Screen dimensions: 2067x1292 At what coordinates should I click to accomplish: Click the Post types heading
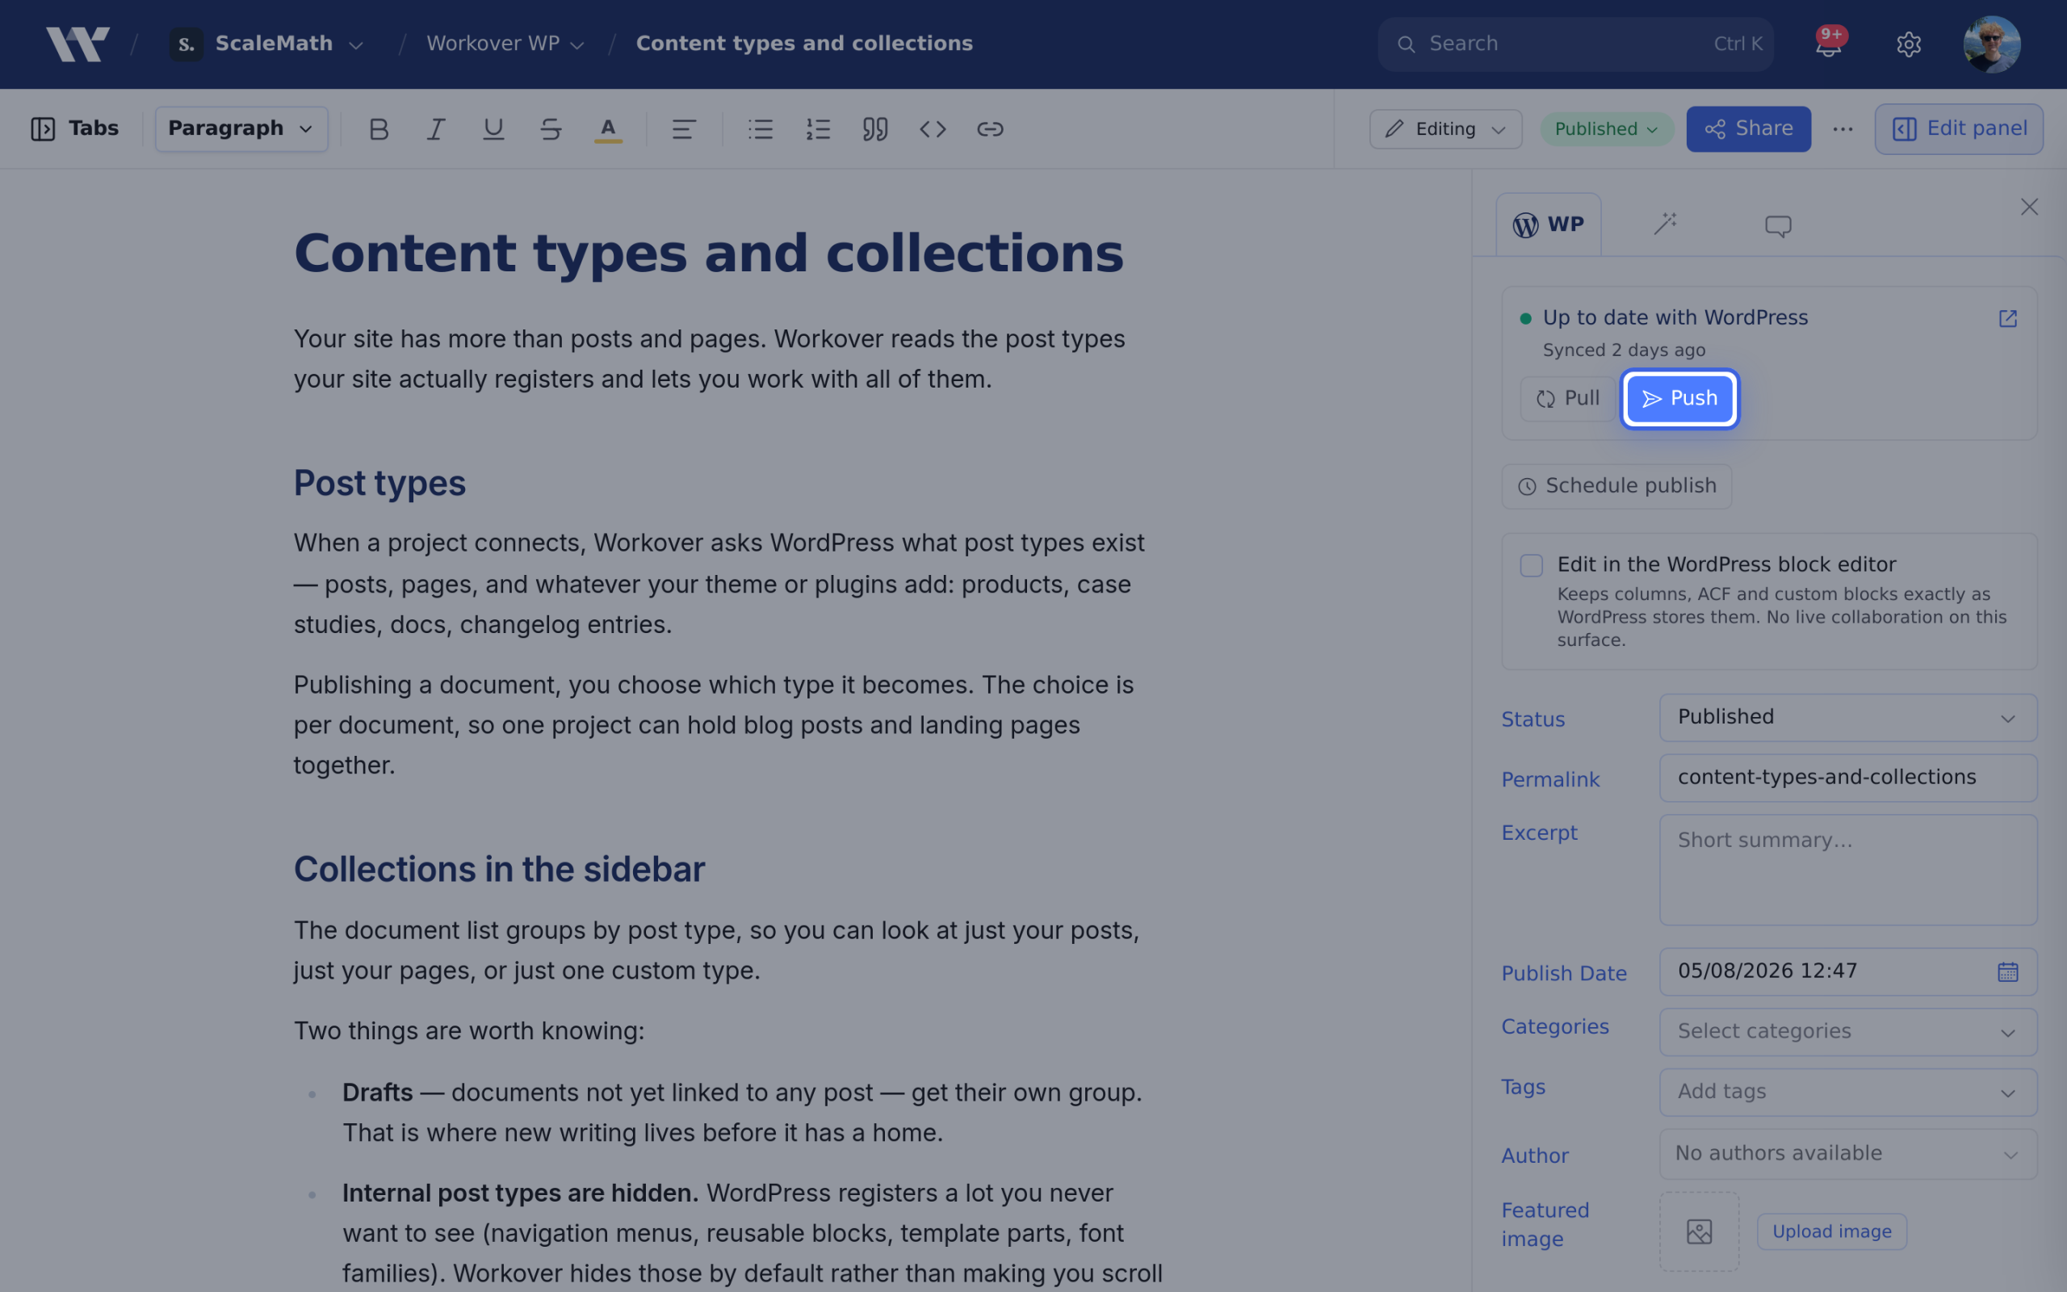[x=380, y=484]
